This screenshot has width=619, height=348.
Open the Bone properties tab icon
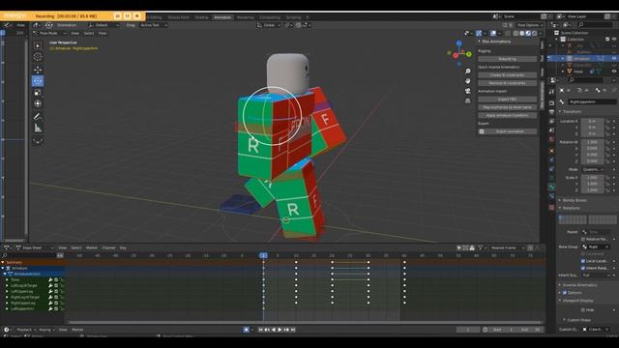pos(552,187)
